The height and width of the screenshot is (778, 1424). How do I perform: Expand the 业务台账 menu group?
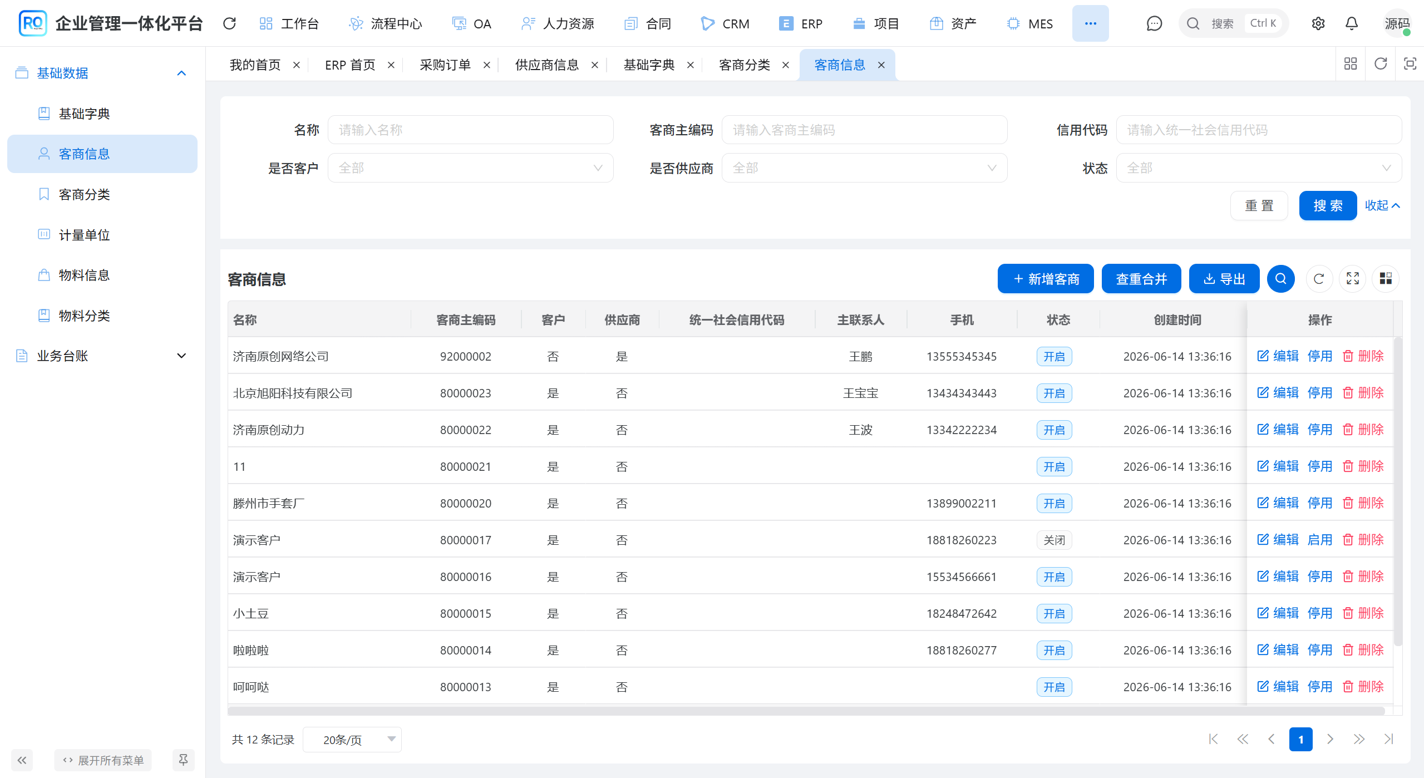coord(102,356)
